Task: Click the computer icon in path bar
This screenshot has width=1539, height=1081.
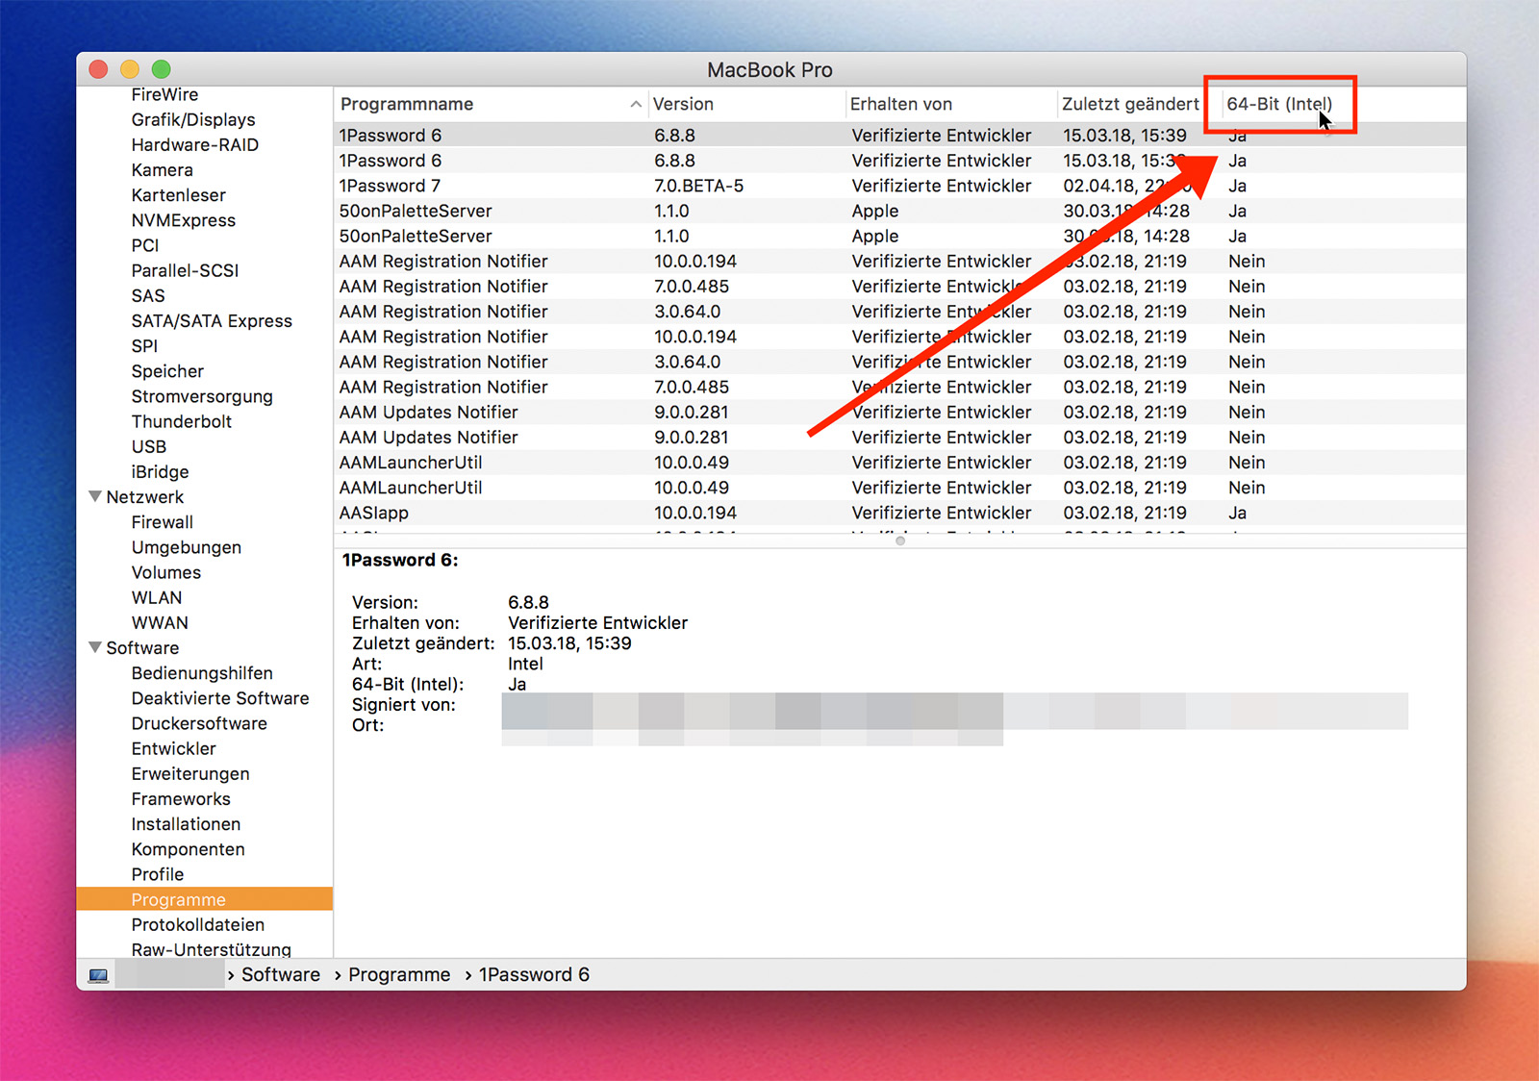Action: pyautogui.click(x=98, y=975)
